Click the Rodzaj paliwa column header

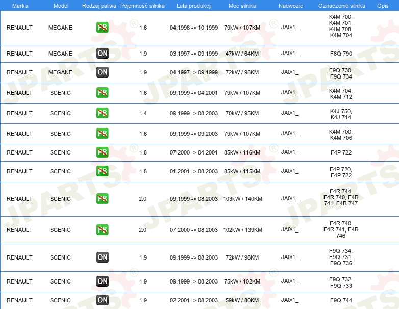click(99, 6)
